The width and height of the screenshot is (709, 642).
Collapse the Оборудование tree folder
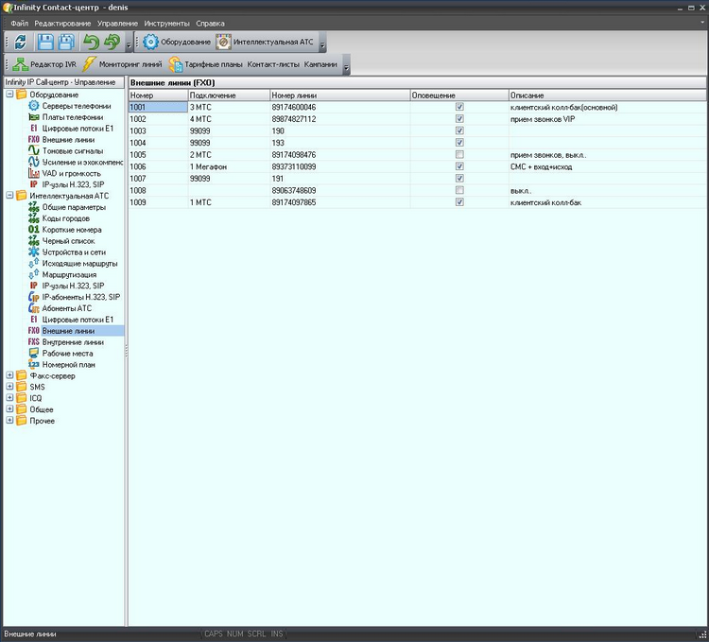click(x=9, y=94)
